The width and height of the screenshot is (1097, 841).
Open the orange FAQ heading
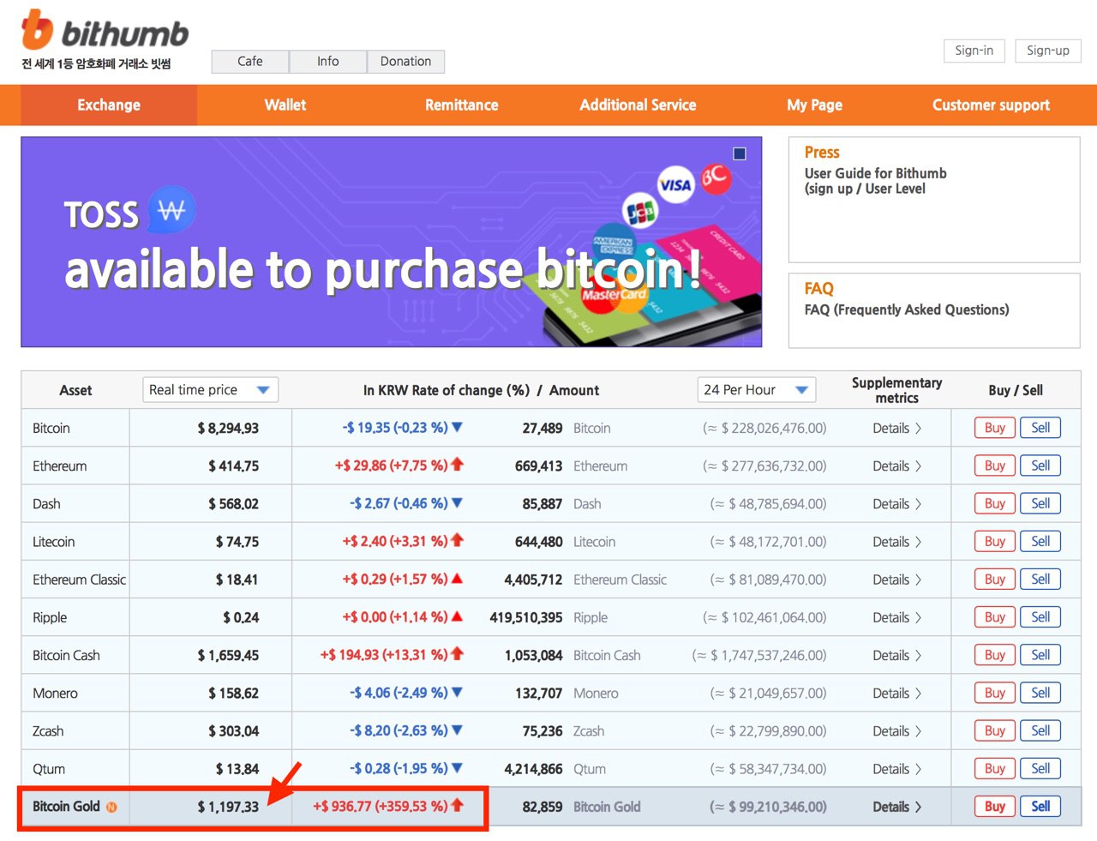coord(818,289)
